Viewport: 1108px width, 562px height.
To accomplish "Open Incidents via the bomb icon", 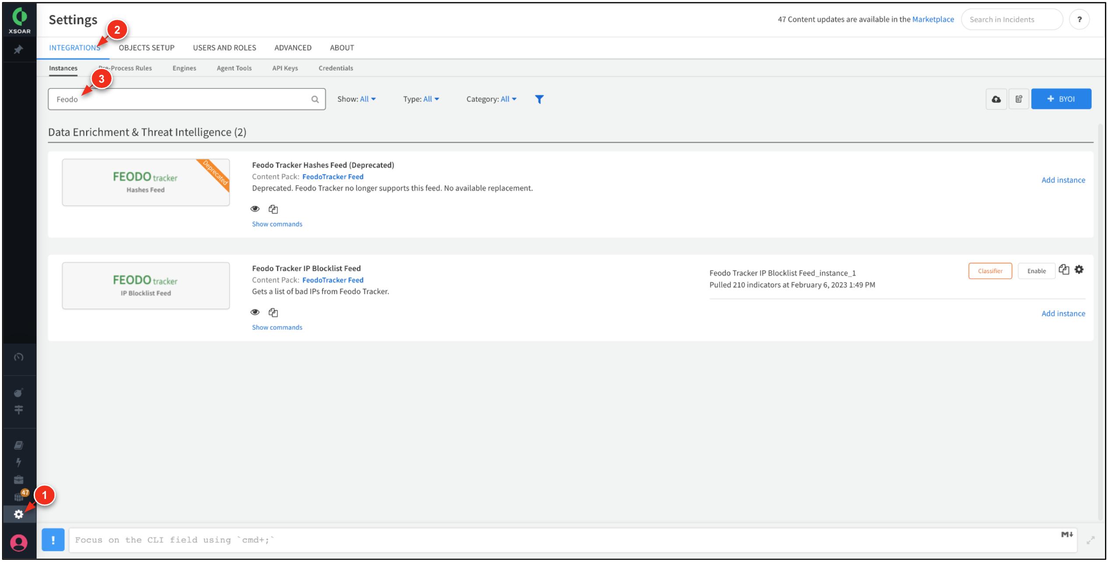I will 18,393.
